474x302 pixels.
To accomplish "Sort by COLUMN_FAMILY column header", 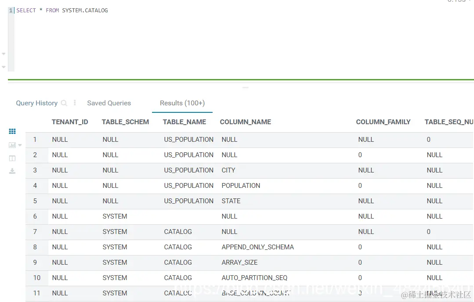I will pyautogui.click(x=383, y=122).
